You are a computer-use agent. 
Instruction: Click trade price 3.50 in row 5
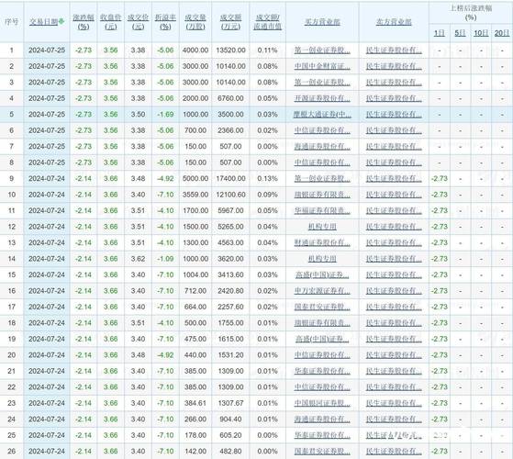pyautogui.click(x=138, y=115)
